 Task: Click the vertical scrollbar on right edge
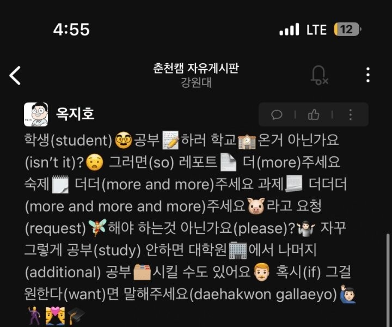[x=388, y=280]
